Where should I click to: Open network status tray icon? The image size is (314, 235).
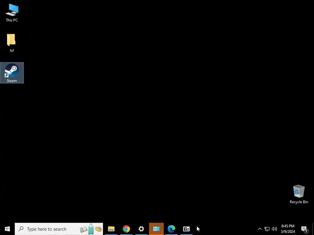(x=267, y=229)
